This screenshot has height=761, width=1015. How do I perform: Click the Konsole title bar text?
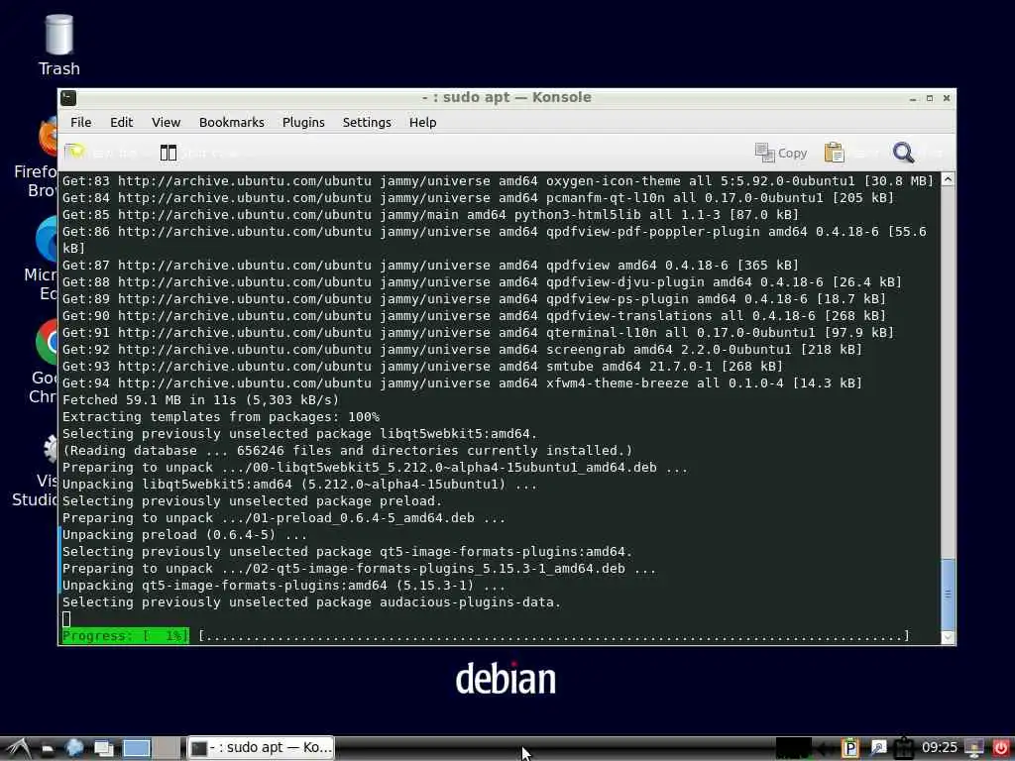(x=507, y=98)
